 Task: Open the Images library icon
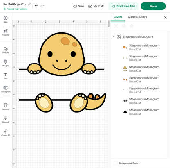[x=5, y=61]
